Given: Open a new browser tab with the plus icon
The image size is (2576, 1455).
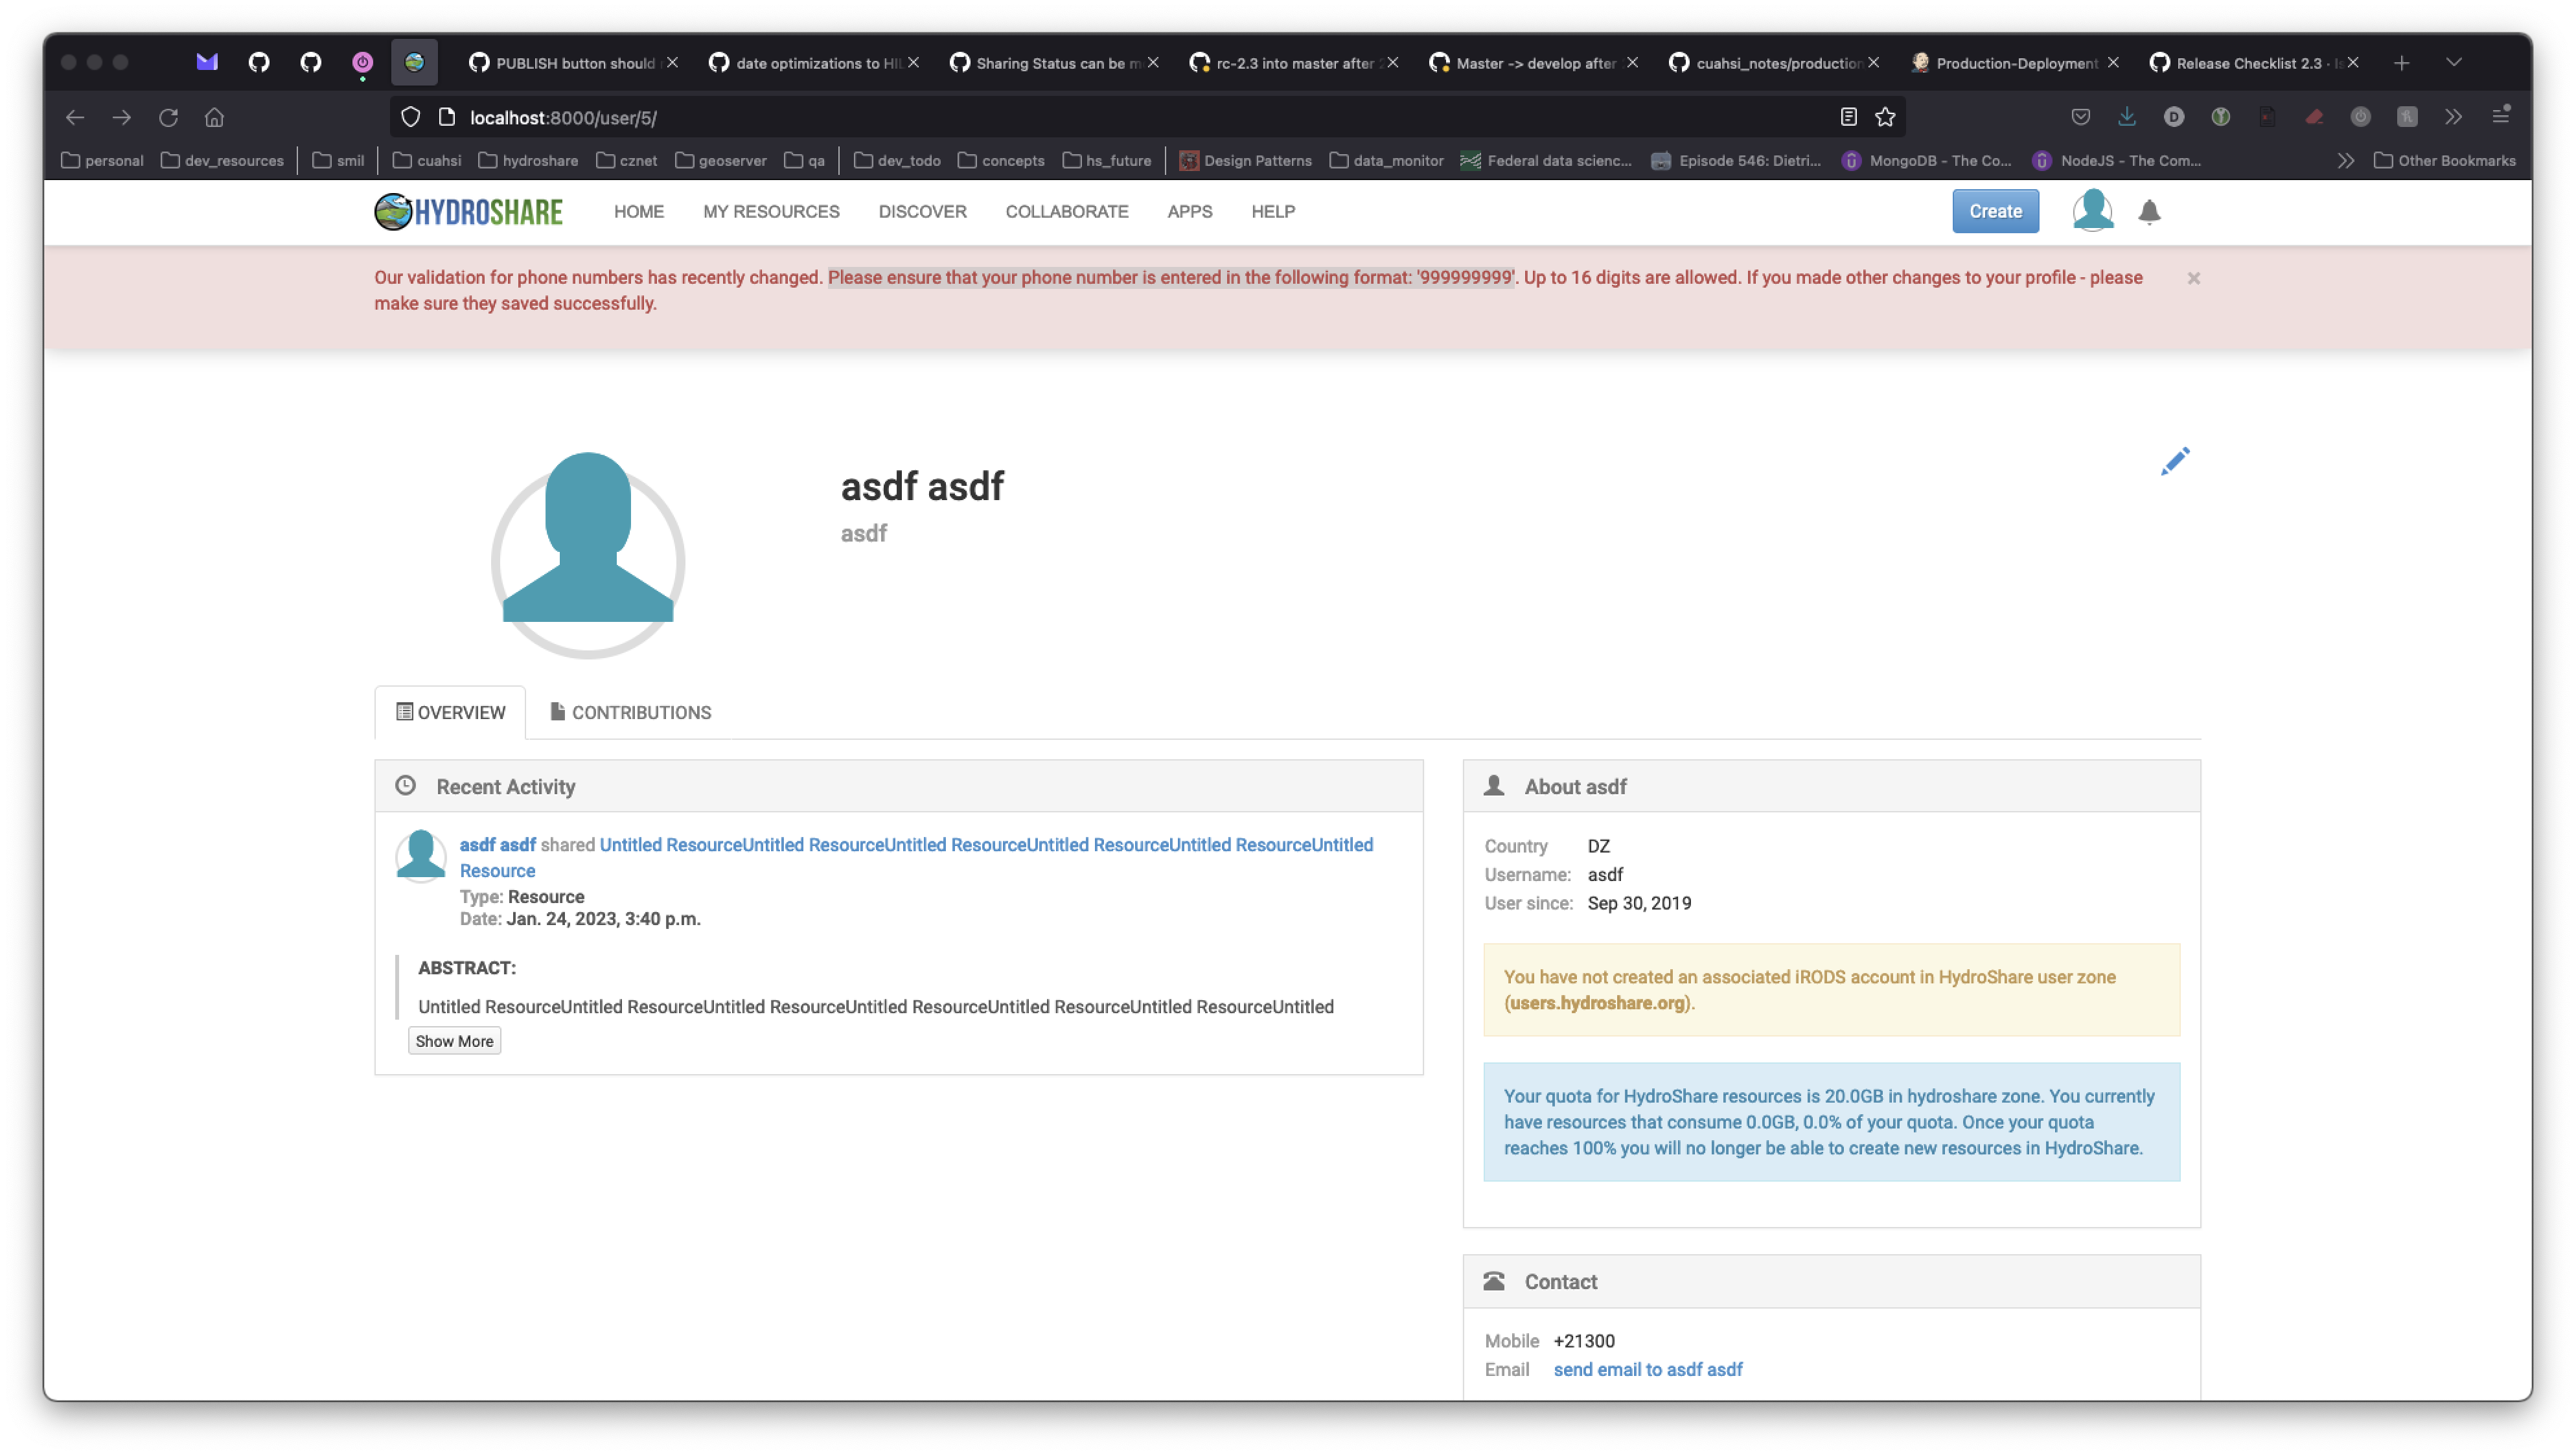Looking at the screenshot, I should point(2401,62).
